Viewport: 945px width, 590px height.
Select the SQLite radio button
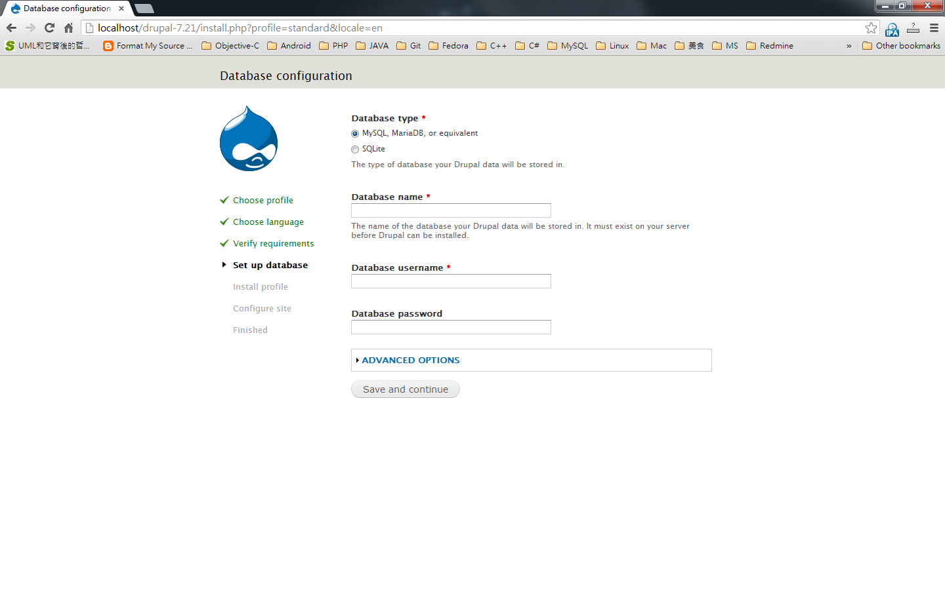coord(355,149)
